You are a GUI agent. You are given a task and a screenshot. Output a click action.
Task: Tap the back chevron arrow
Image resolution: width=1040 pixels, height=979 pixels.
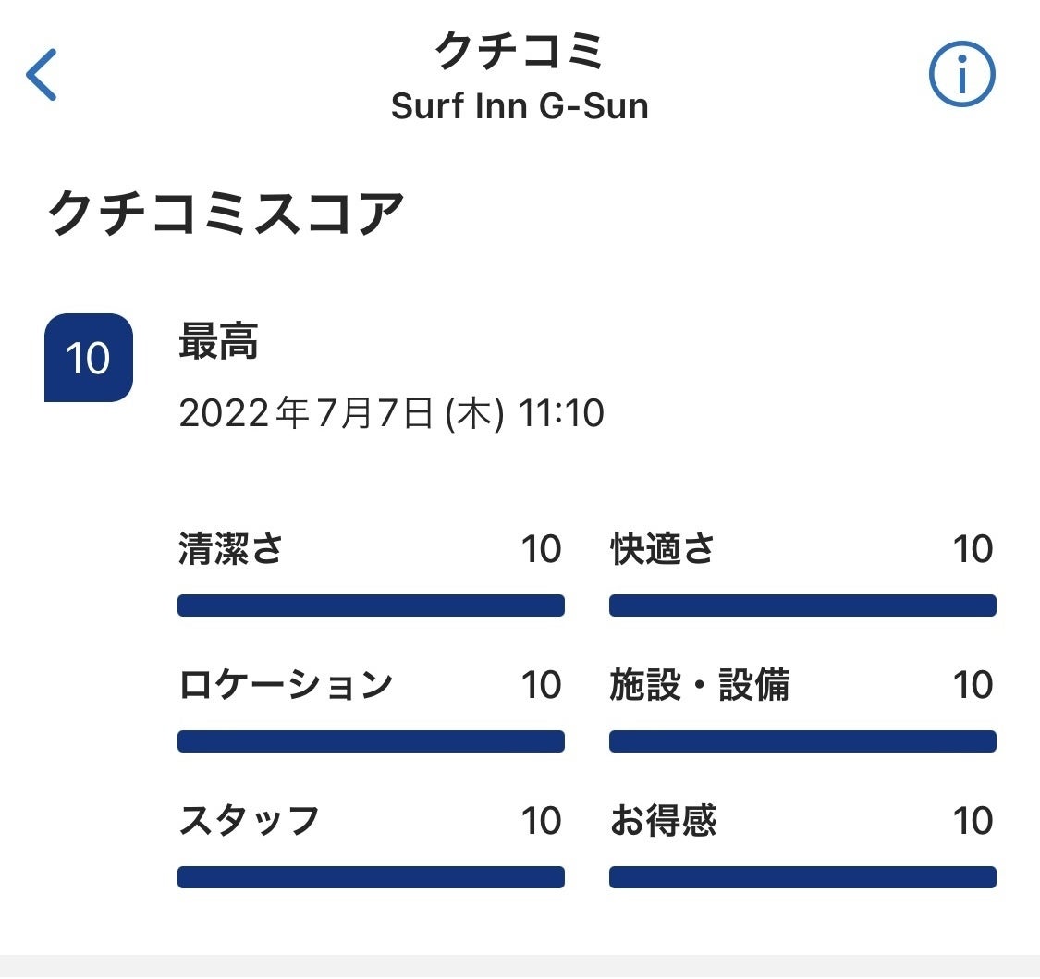pos(43,75)
